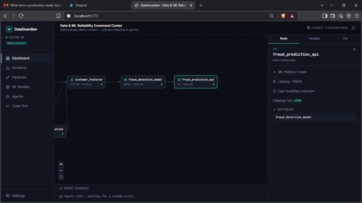
Task: Click the catalog · PROD text
Action: tap(290, 82)
